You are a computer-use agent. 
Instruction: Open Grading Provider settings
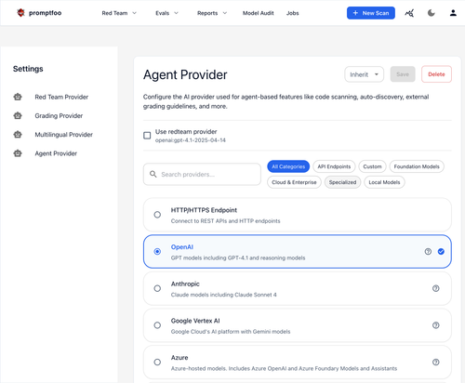pos(59,115)
